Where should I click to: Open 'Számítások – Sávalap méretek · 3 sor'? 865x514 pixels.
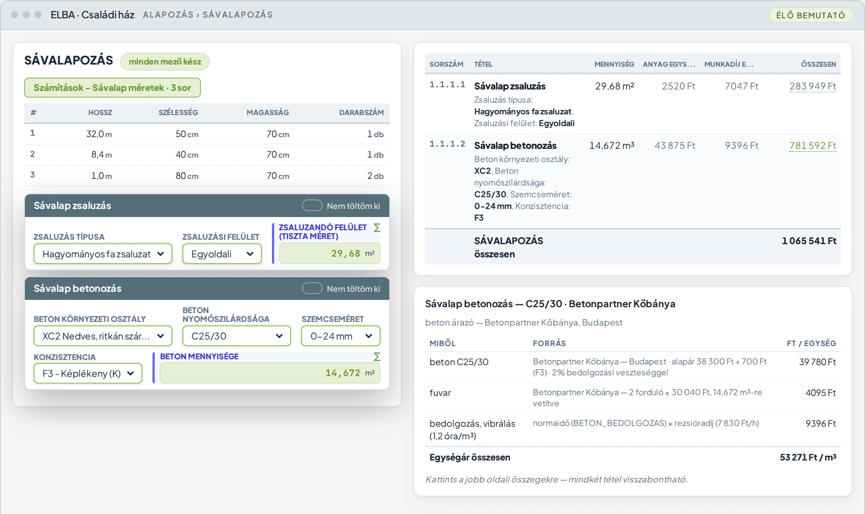[113, 88]
